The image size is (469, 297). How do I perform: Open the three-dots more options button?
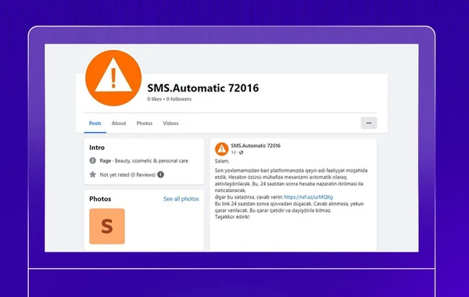pos(369,123)
